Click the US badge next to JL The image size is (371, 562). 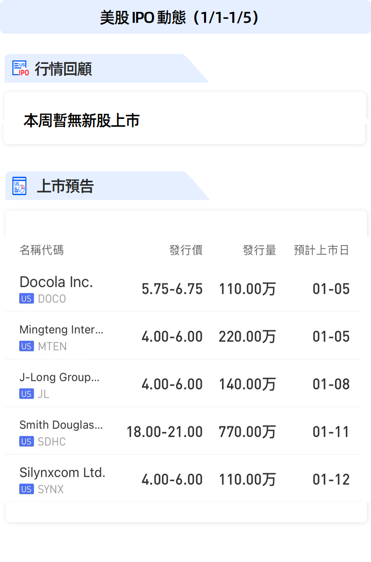(x=26, y=394)
